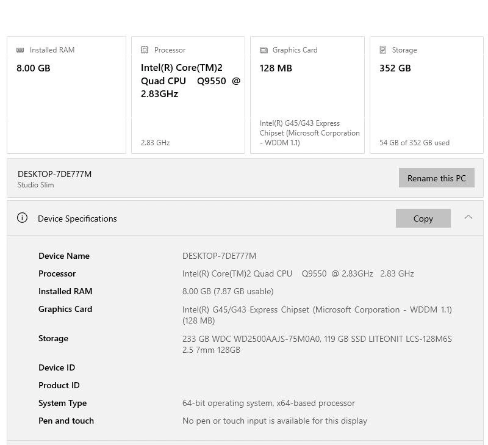
Task: Click the info icon beside Device Specifications
Action: click(x=23, y=218)
